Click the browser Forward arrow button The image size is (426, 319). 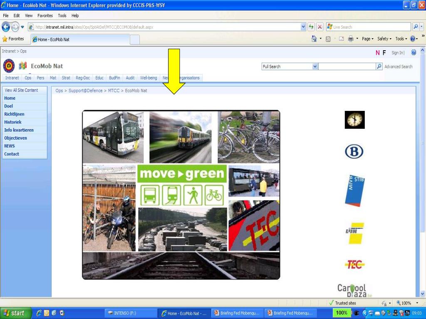click(15, 27)
